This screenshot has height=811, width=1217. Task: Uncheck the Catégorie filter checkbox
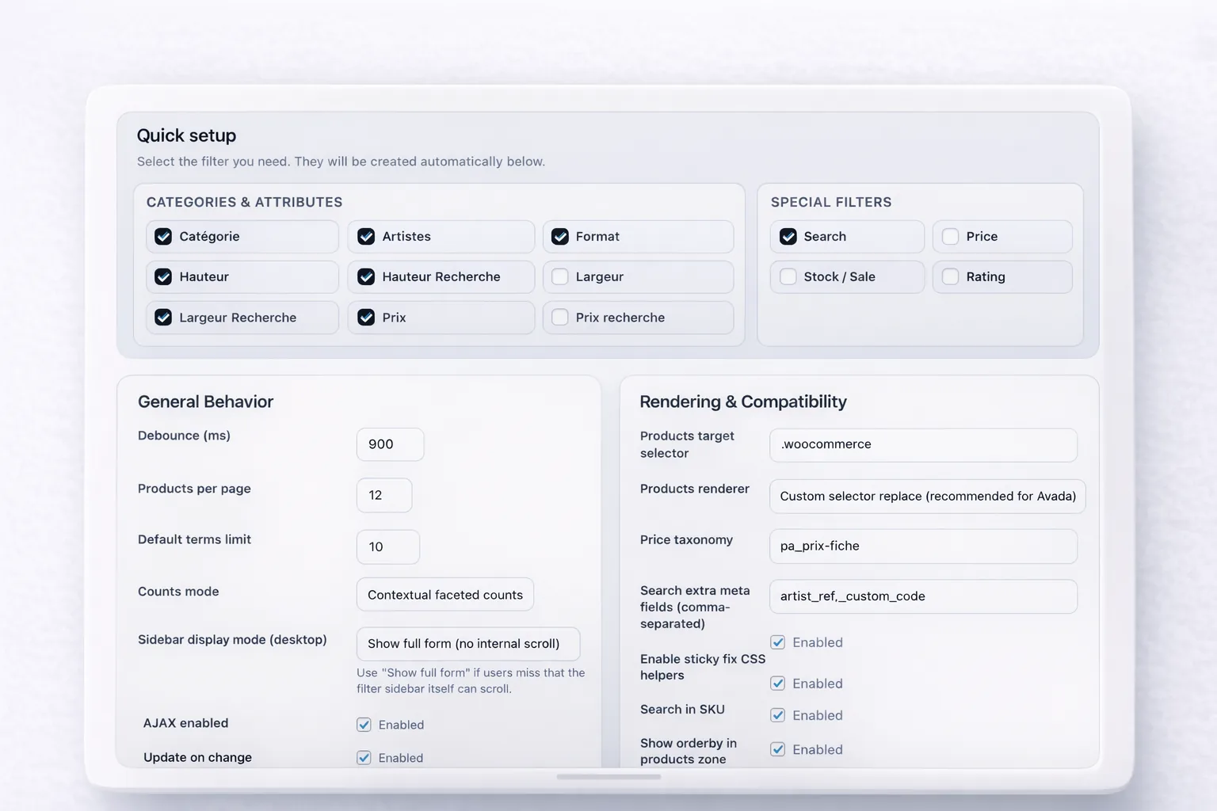click(163, 237)
